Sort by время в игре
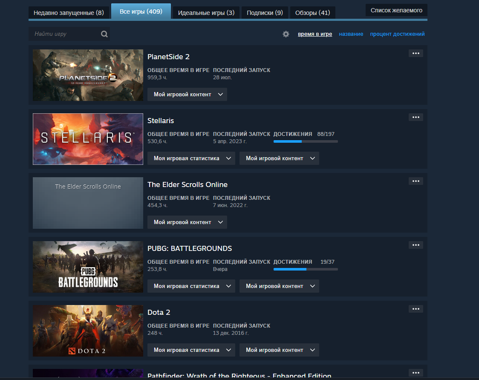This screenshot has width=479, height=380. (x=315, y=34)
